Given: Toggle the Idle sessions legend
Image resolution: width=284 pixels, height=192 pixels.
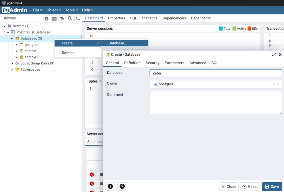Looking at the screenshot, I should [253, 28].
